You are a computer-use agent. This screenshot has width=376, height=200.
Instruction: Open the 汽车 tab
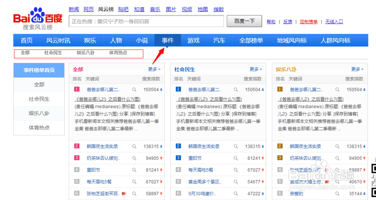pyautogui.click(x=220, y=40)
